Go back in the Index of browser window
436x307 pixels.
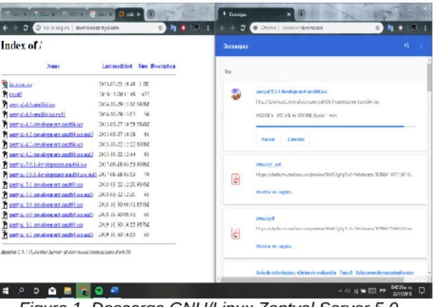pos(5,27)
